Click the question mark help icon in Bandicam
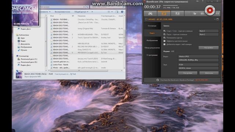The width and height of the screenshot is (235, 132). pos(202,1)
